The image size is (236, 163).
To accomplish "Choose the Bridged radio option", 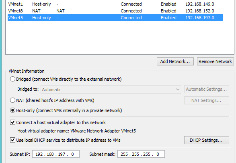I will tap(12, 79).
